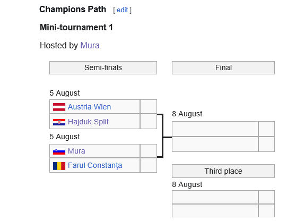Image resolution: width=287 pixels, height=221 pixels.
Task: Edit the Champions Path section
Action: point(122,10)
